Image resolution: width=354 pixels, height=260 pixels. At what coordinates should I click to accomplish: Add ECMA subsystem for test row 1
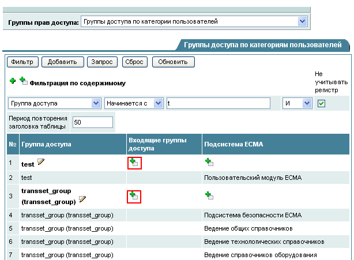click(209, 162)
